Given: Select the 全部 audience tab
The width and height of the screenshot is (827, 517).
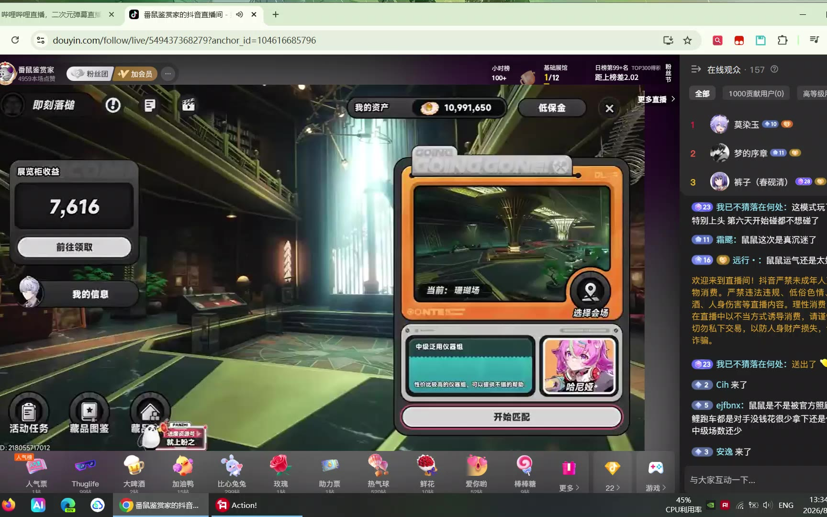Looking at the screenshot, I should click(x=702, y=94).
